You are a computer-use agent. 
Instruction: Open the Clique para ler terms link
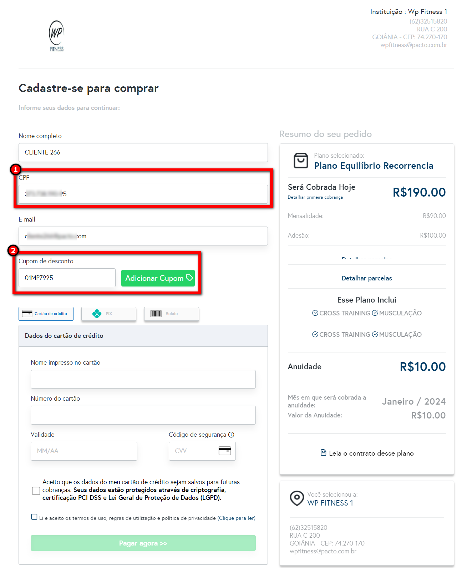[x=236, y=518]
